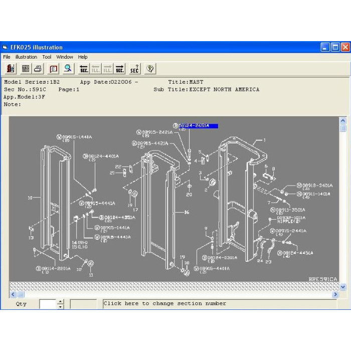Open the illustration menu
This screenshot has width=351, height=351.
pyautogui.click(x=26, y=57)
